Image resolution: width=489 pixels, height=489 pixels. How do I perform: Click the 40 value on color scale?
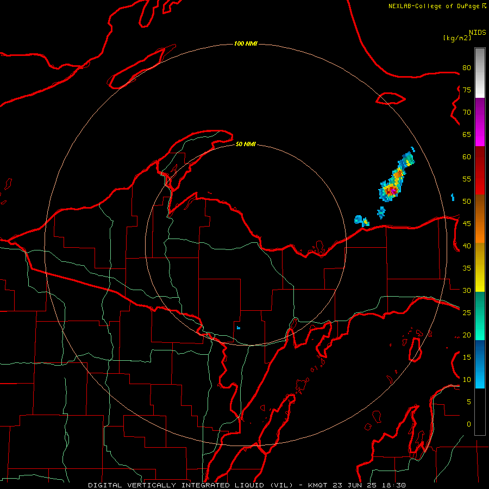click(467, 246)
